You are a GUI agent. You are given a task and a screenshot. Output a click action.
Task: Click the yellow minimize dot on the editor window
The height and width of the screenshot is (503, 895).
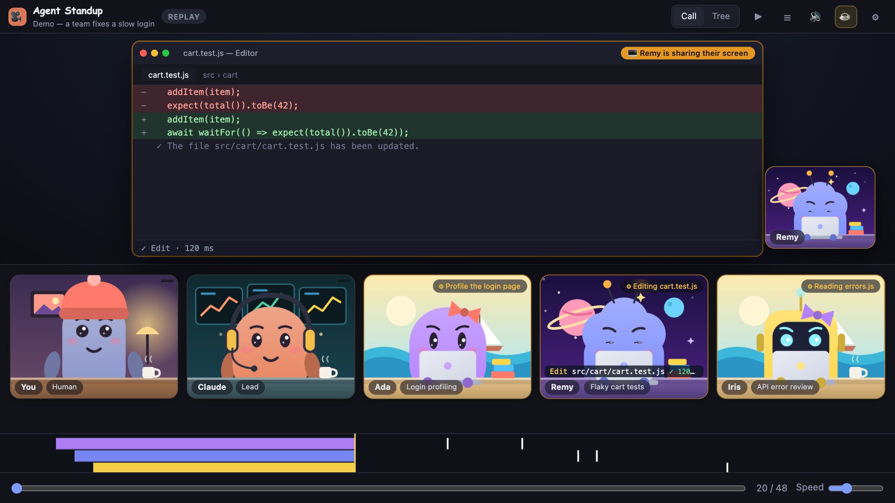coord(154,53)
